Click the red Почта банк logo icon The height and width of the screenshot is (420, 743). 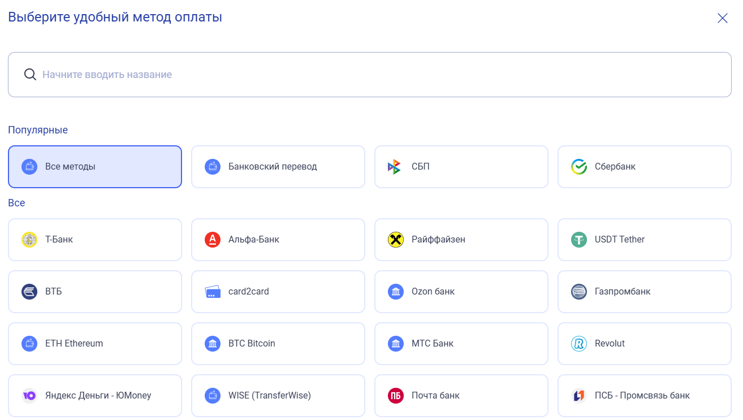pyautogui.click(x=396, y=396)
